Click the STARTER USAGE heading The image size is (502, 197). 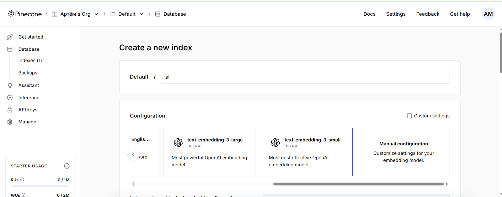[x=29, y=166]
